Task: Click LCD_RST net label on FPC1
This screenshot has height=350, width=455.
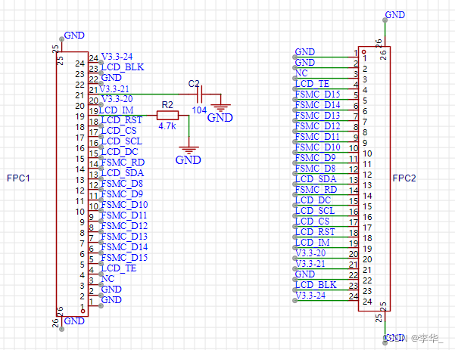Action: 122,120
